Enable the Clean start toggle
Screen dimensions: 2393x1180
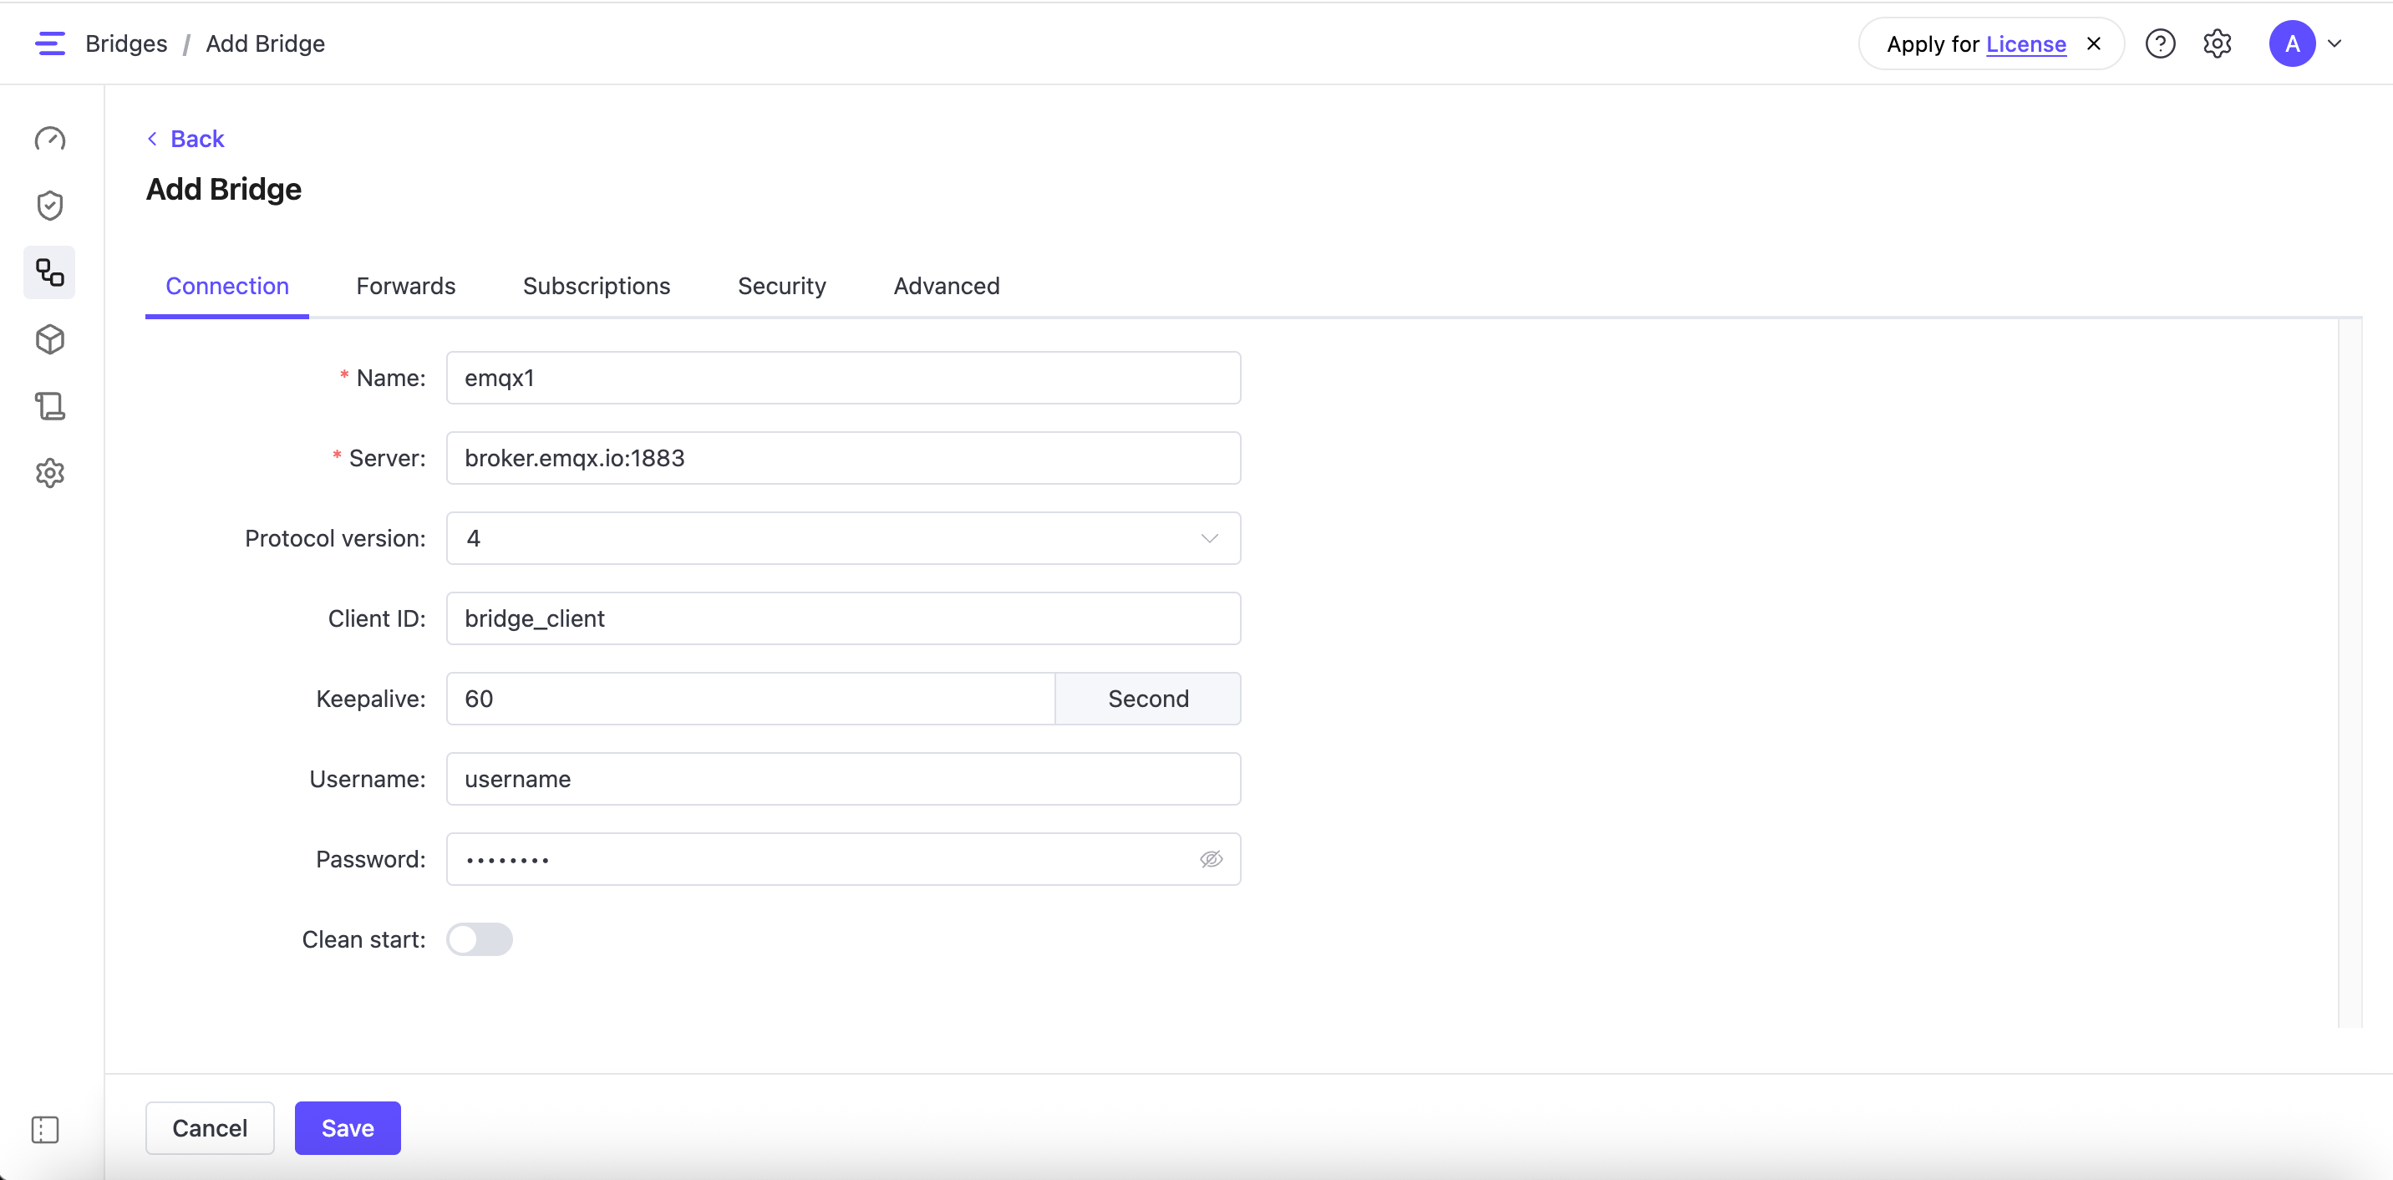tap(479, 938)
